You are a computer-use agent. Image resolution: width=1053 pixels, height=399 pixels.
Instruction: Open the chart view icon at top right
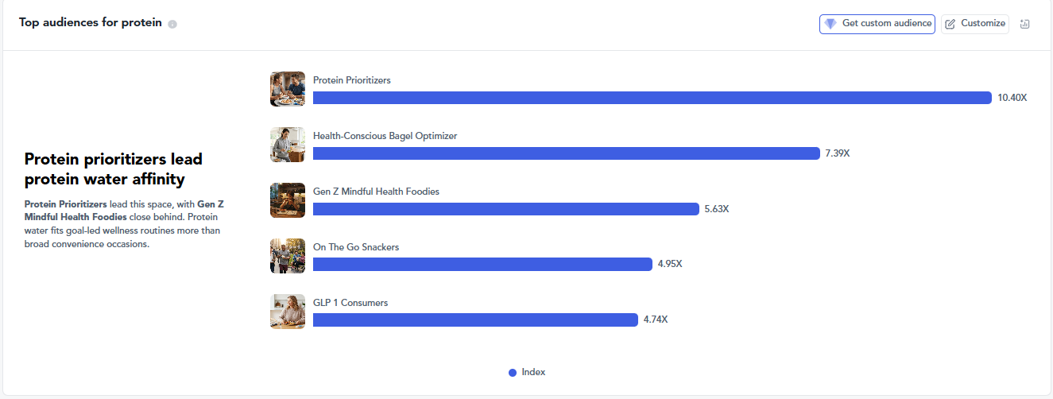(x=1025, y=24)
